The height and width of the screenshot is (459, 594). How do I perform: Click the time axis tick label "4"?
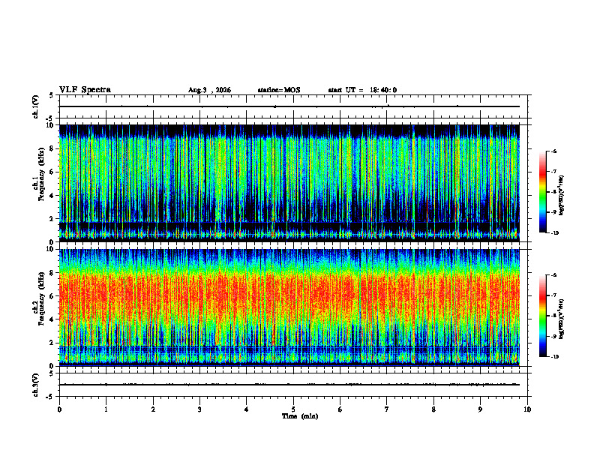247,409
